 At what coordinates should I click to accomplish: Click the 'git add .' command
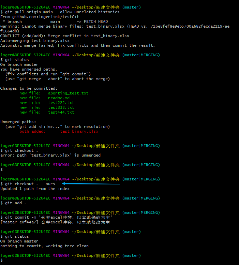point(16,203)
